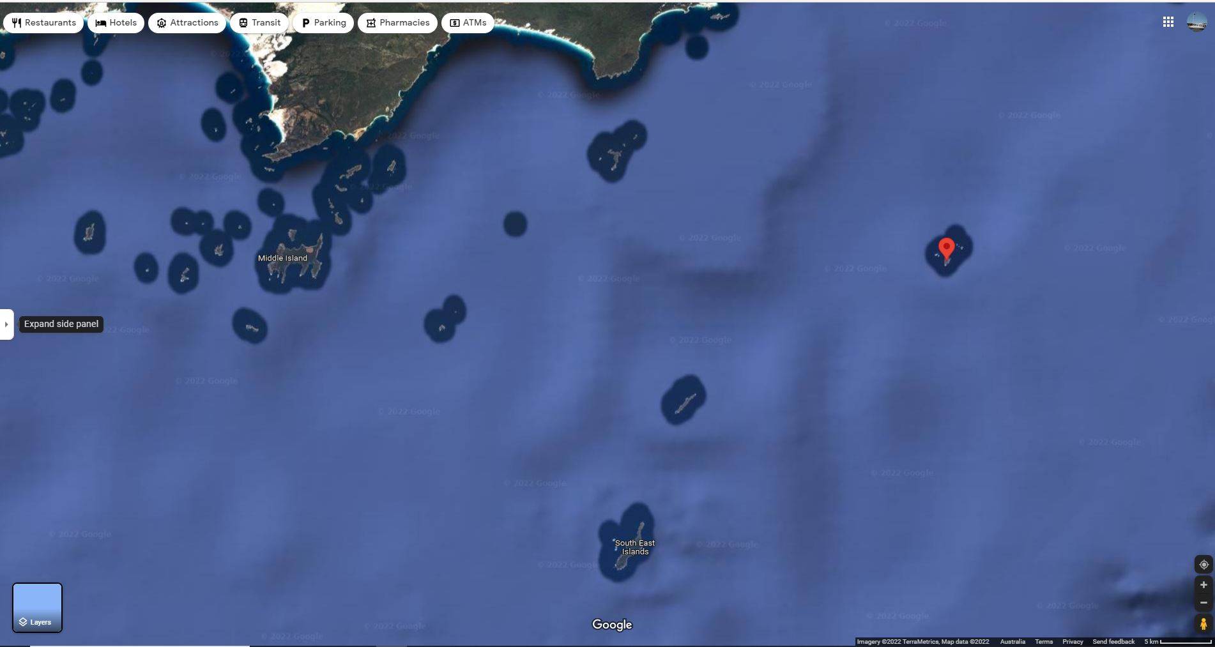Select the Street View pegman icon
Viewport: 1215px width, 647px height.
[x=1204, y=623]
